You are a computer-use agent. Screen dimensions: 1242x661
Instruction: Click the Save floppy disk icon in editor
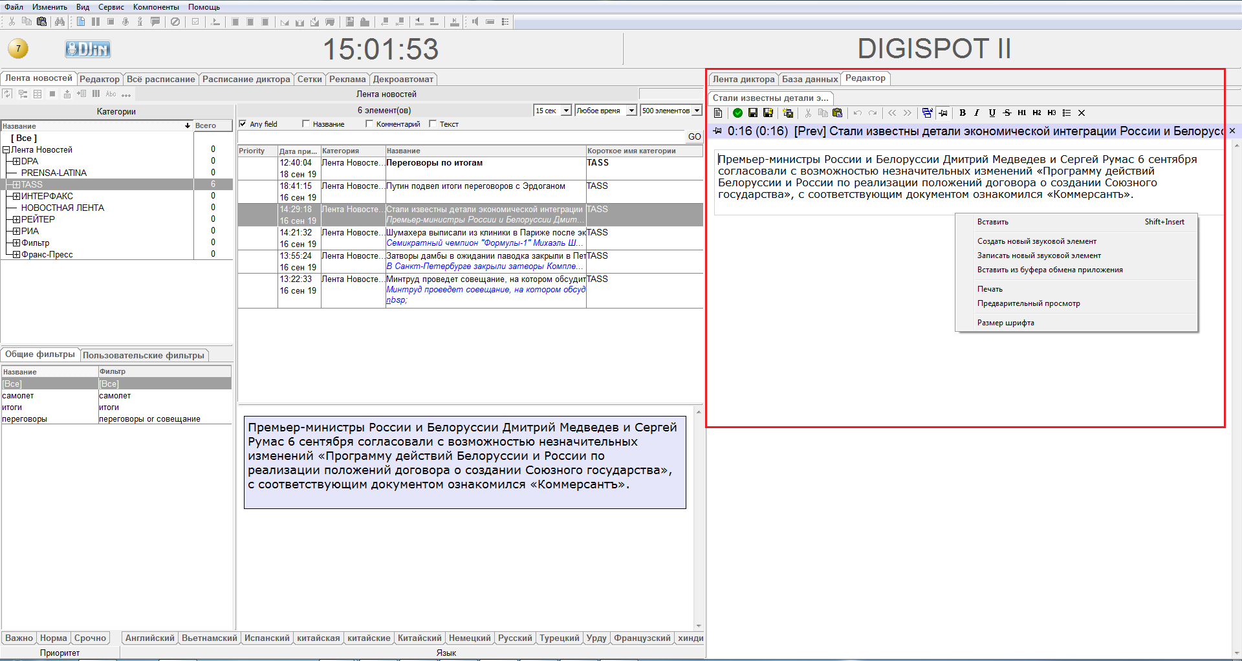[753, 113]
